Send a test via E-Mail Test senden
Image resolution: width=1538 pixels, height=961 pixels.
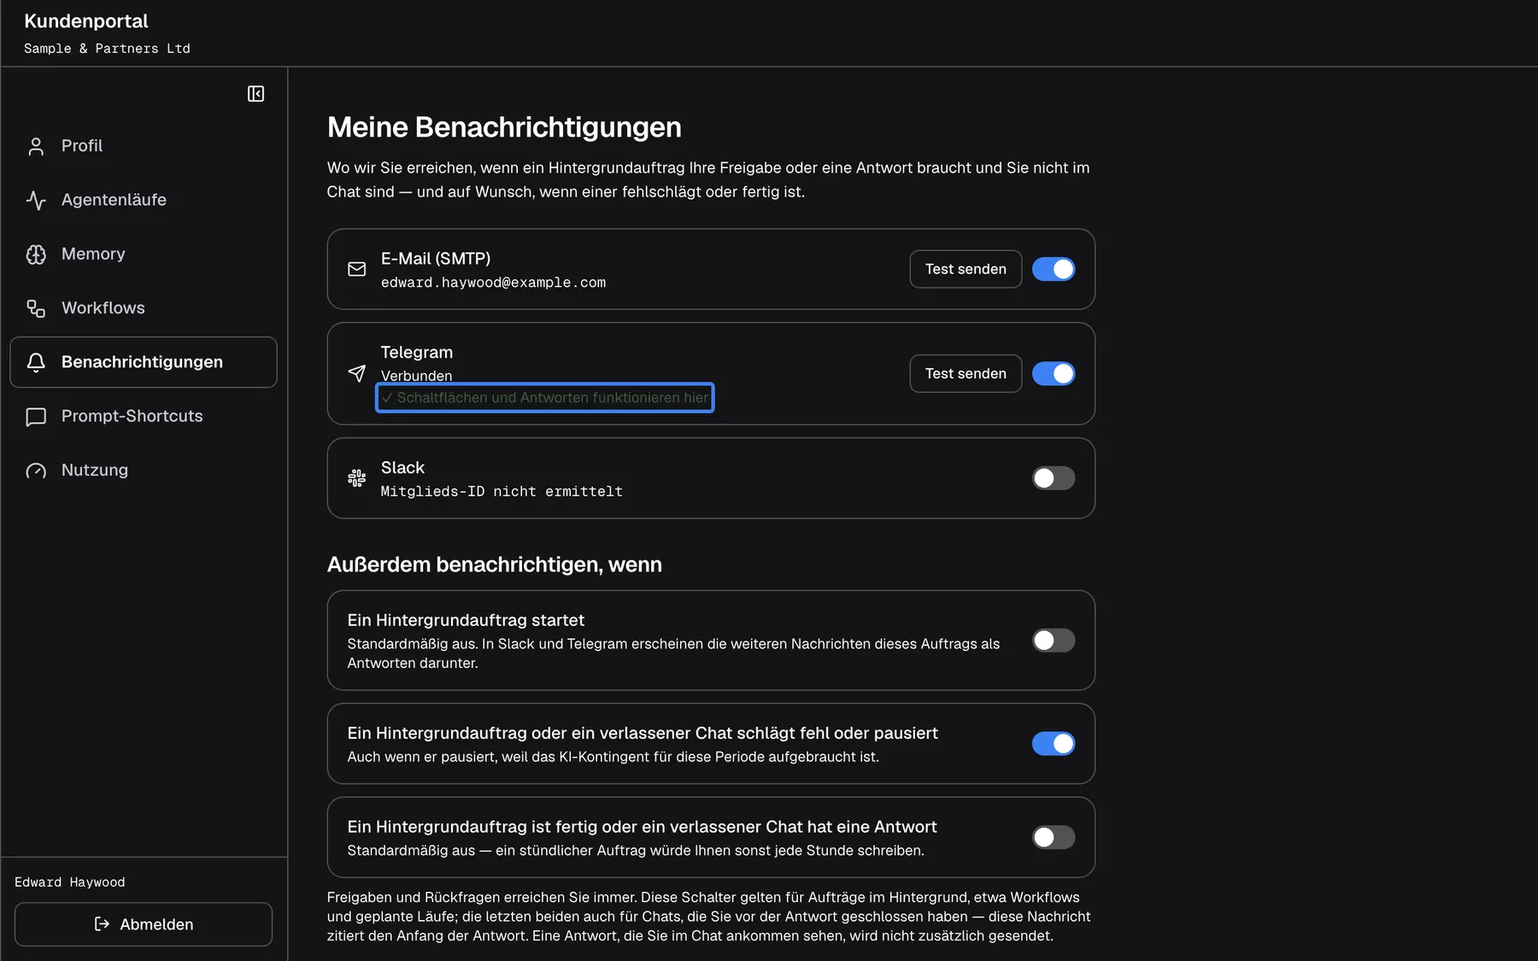point(966,269)
